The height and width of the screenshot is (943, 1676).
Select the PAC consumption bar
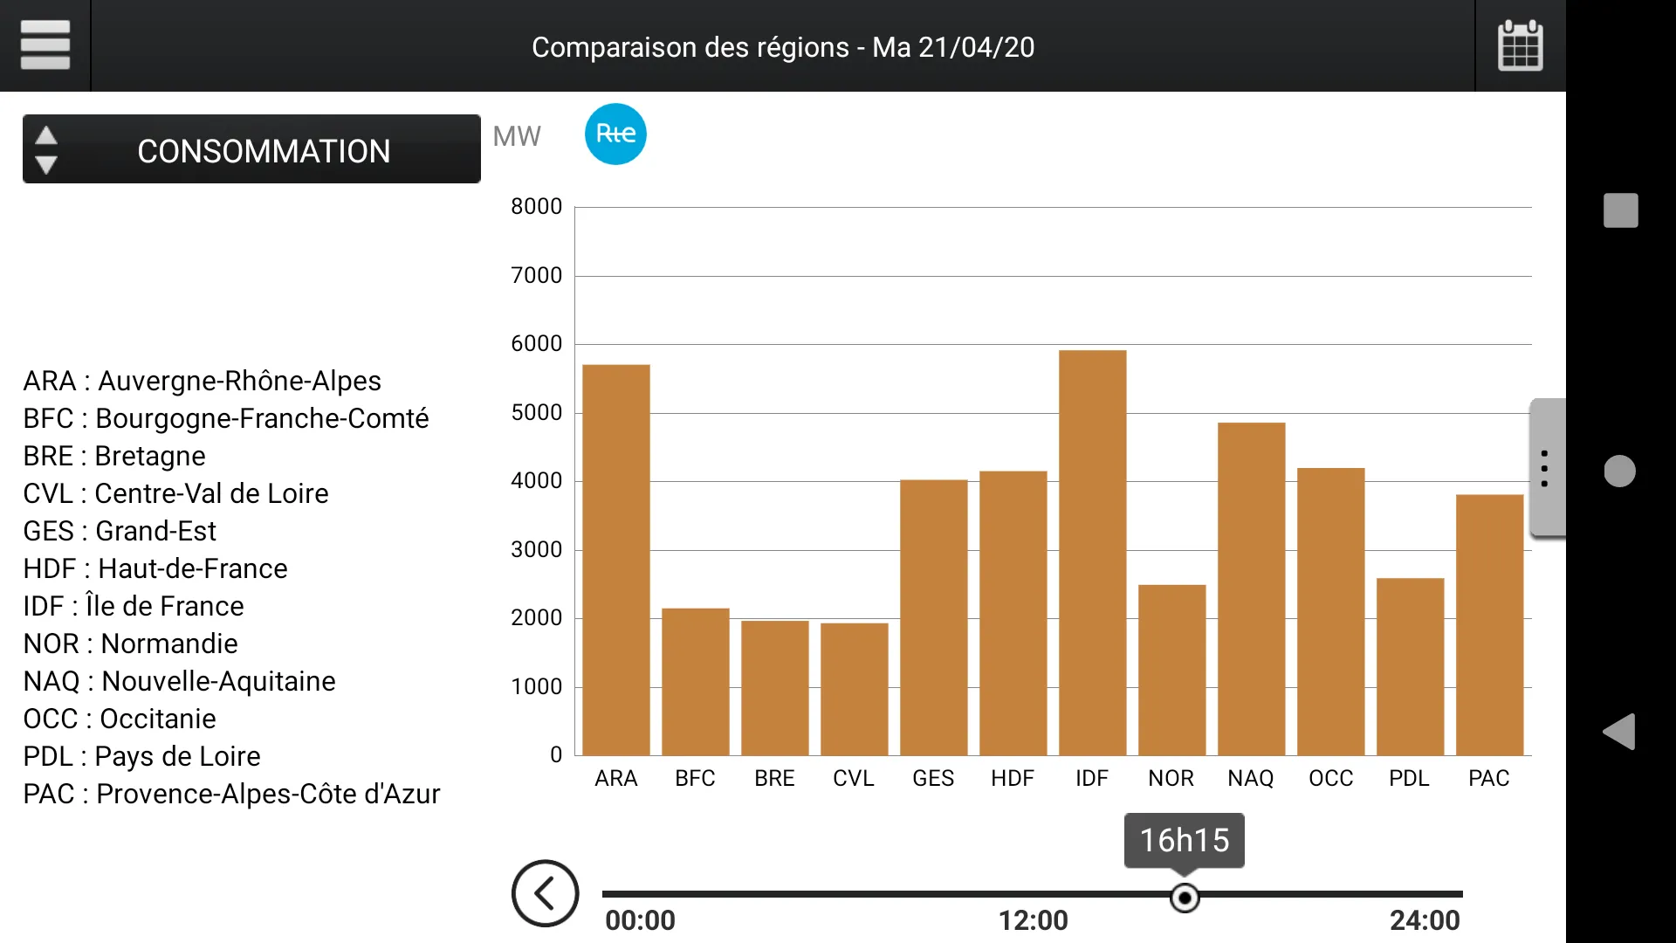(1490, 625)
